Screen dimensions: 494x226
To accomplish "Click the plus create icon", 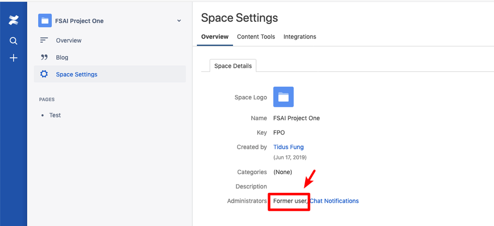I will click(x=13, y=58).
